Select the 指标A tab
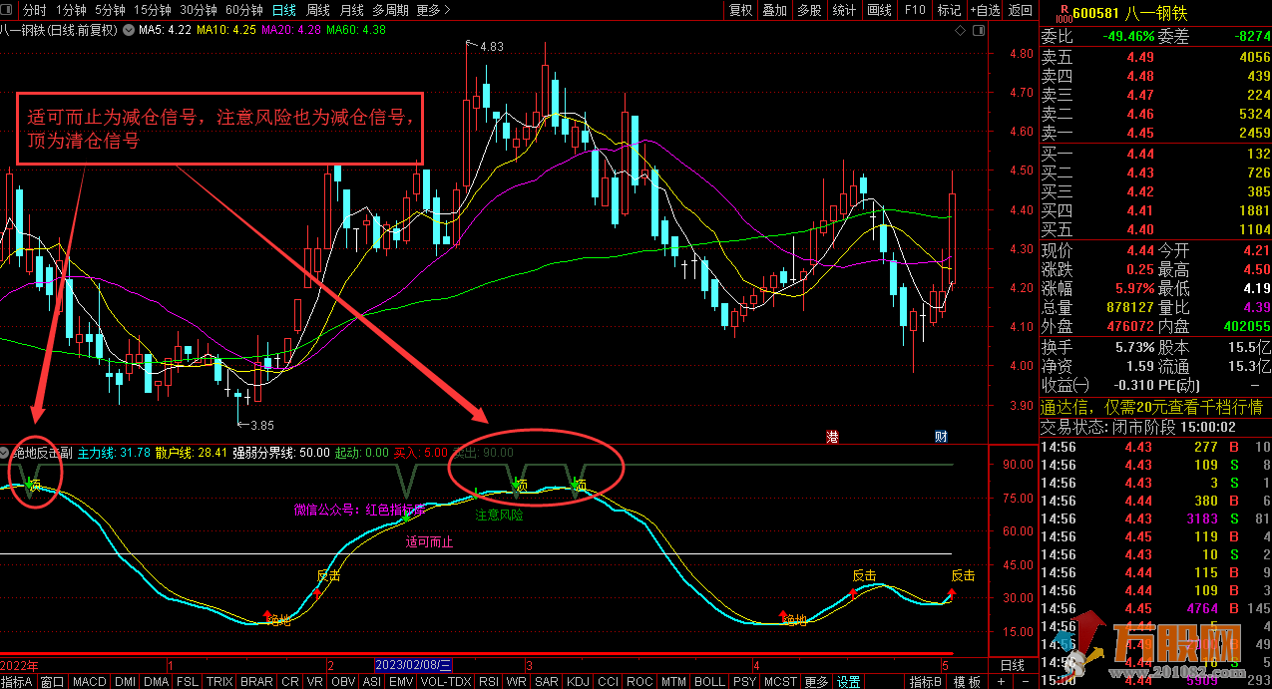 tap(17, 682)
